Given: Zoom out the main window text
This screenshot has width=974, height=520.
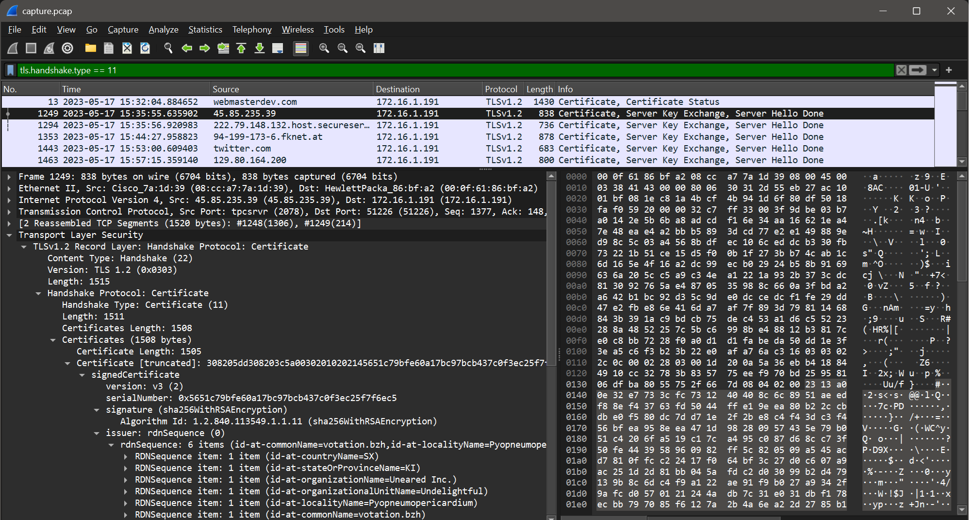Looking at the screenshot, I should 343,48.
